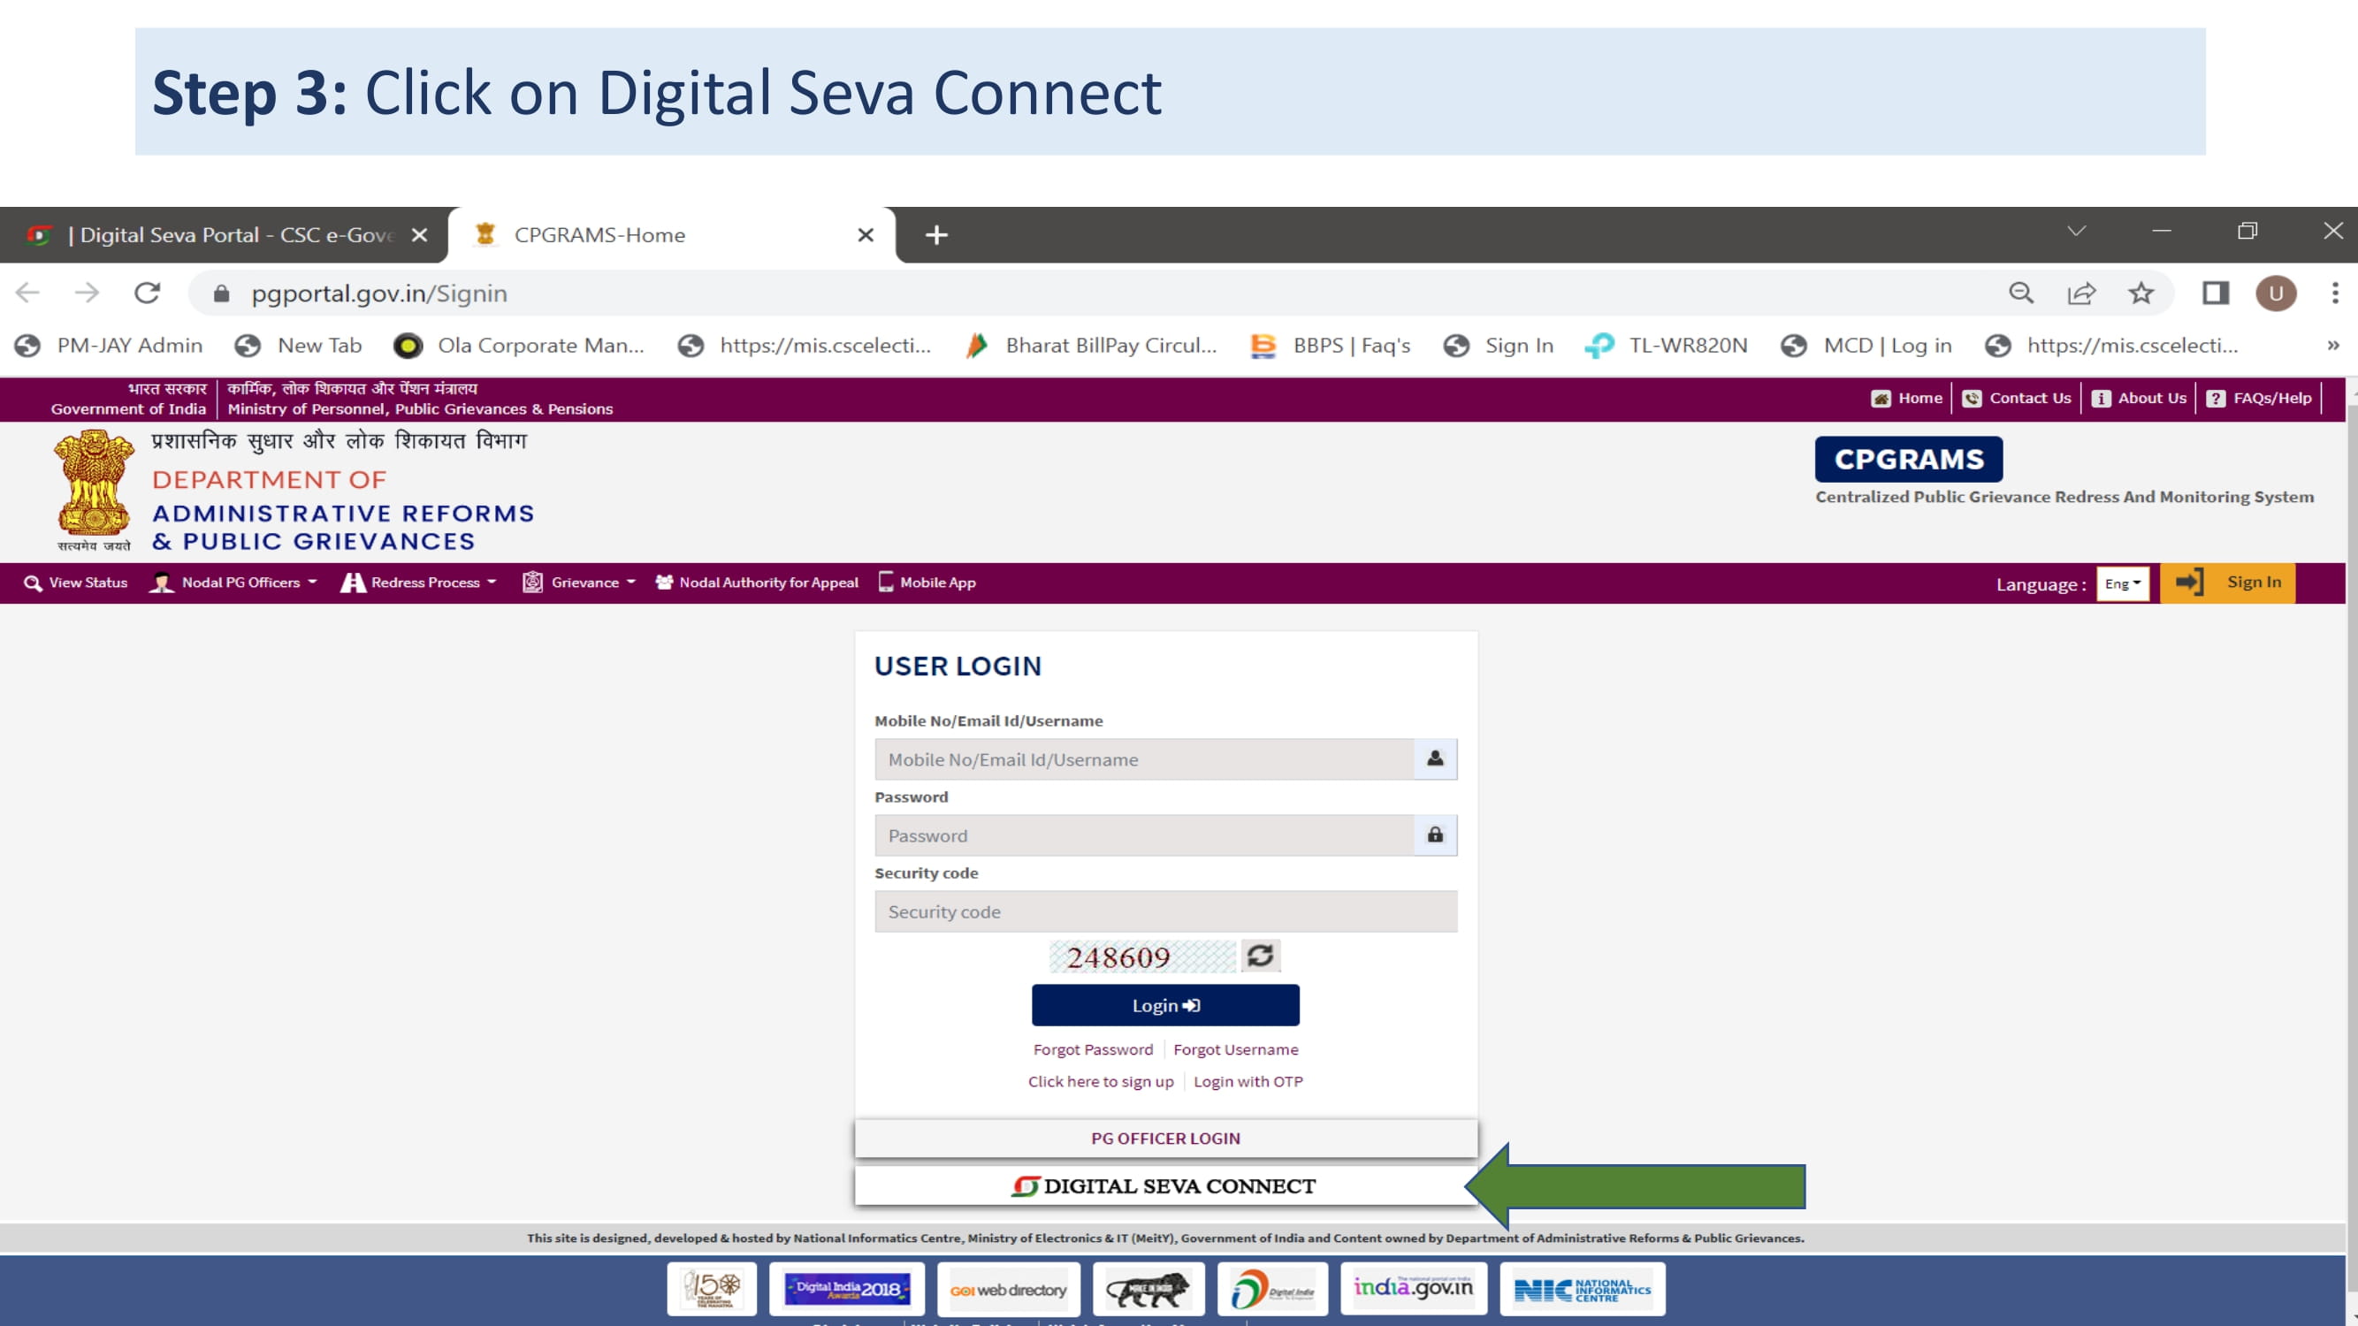The width and height of the screenshot is (2358, 1326).
Task: Click the blue Login button
Action: (x=1165, y=1005)
